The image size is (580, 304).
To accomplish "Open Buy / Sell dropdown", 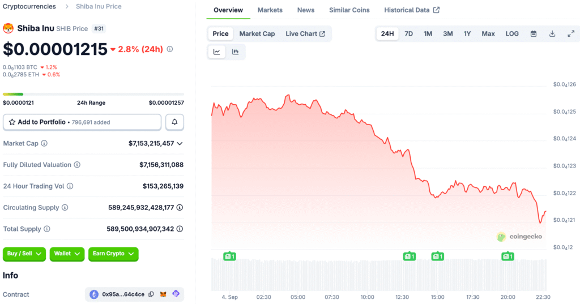I will (24, 254).
